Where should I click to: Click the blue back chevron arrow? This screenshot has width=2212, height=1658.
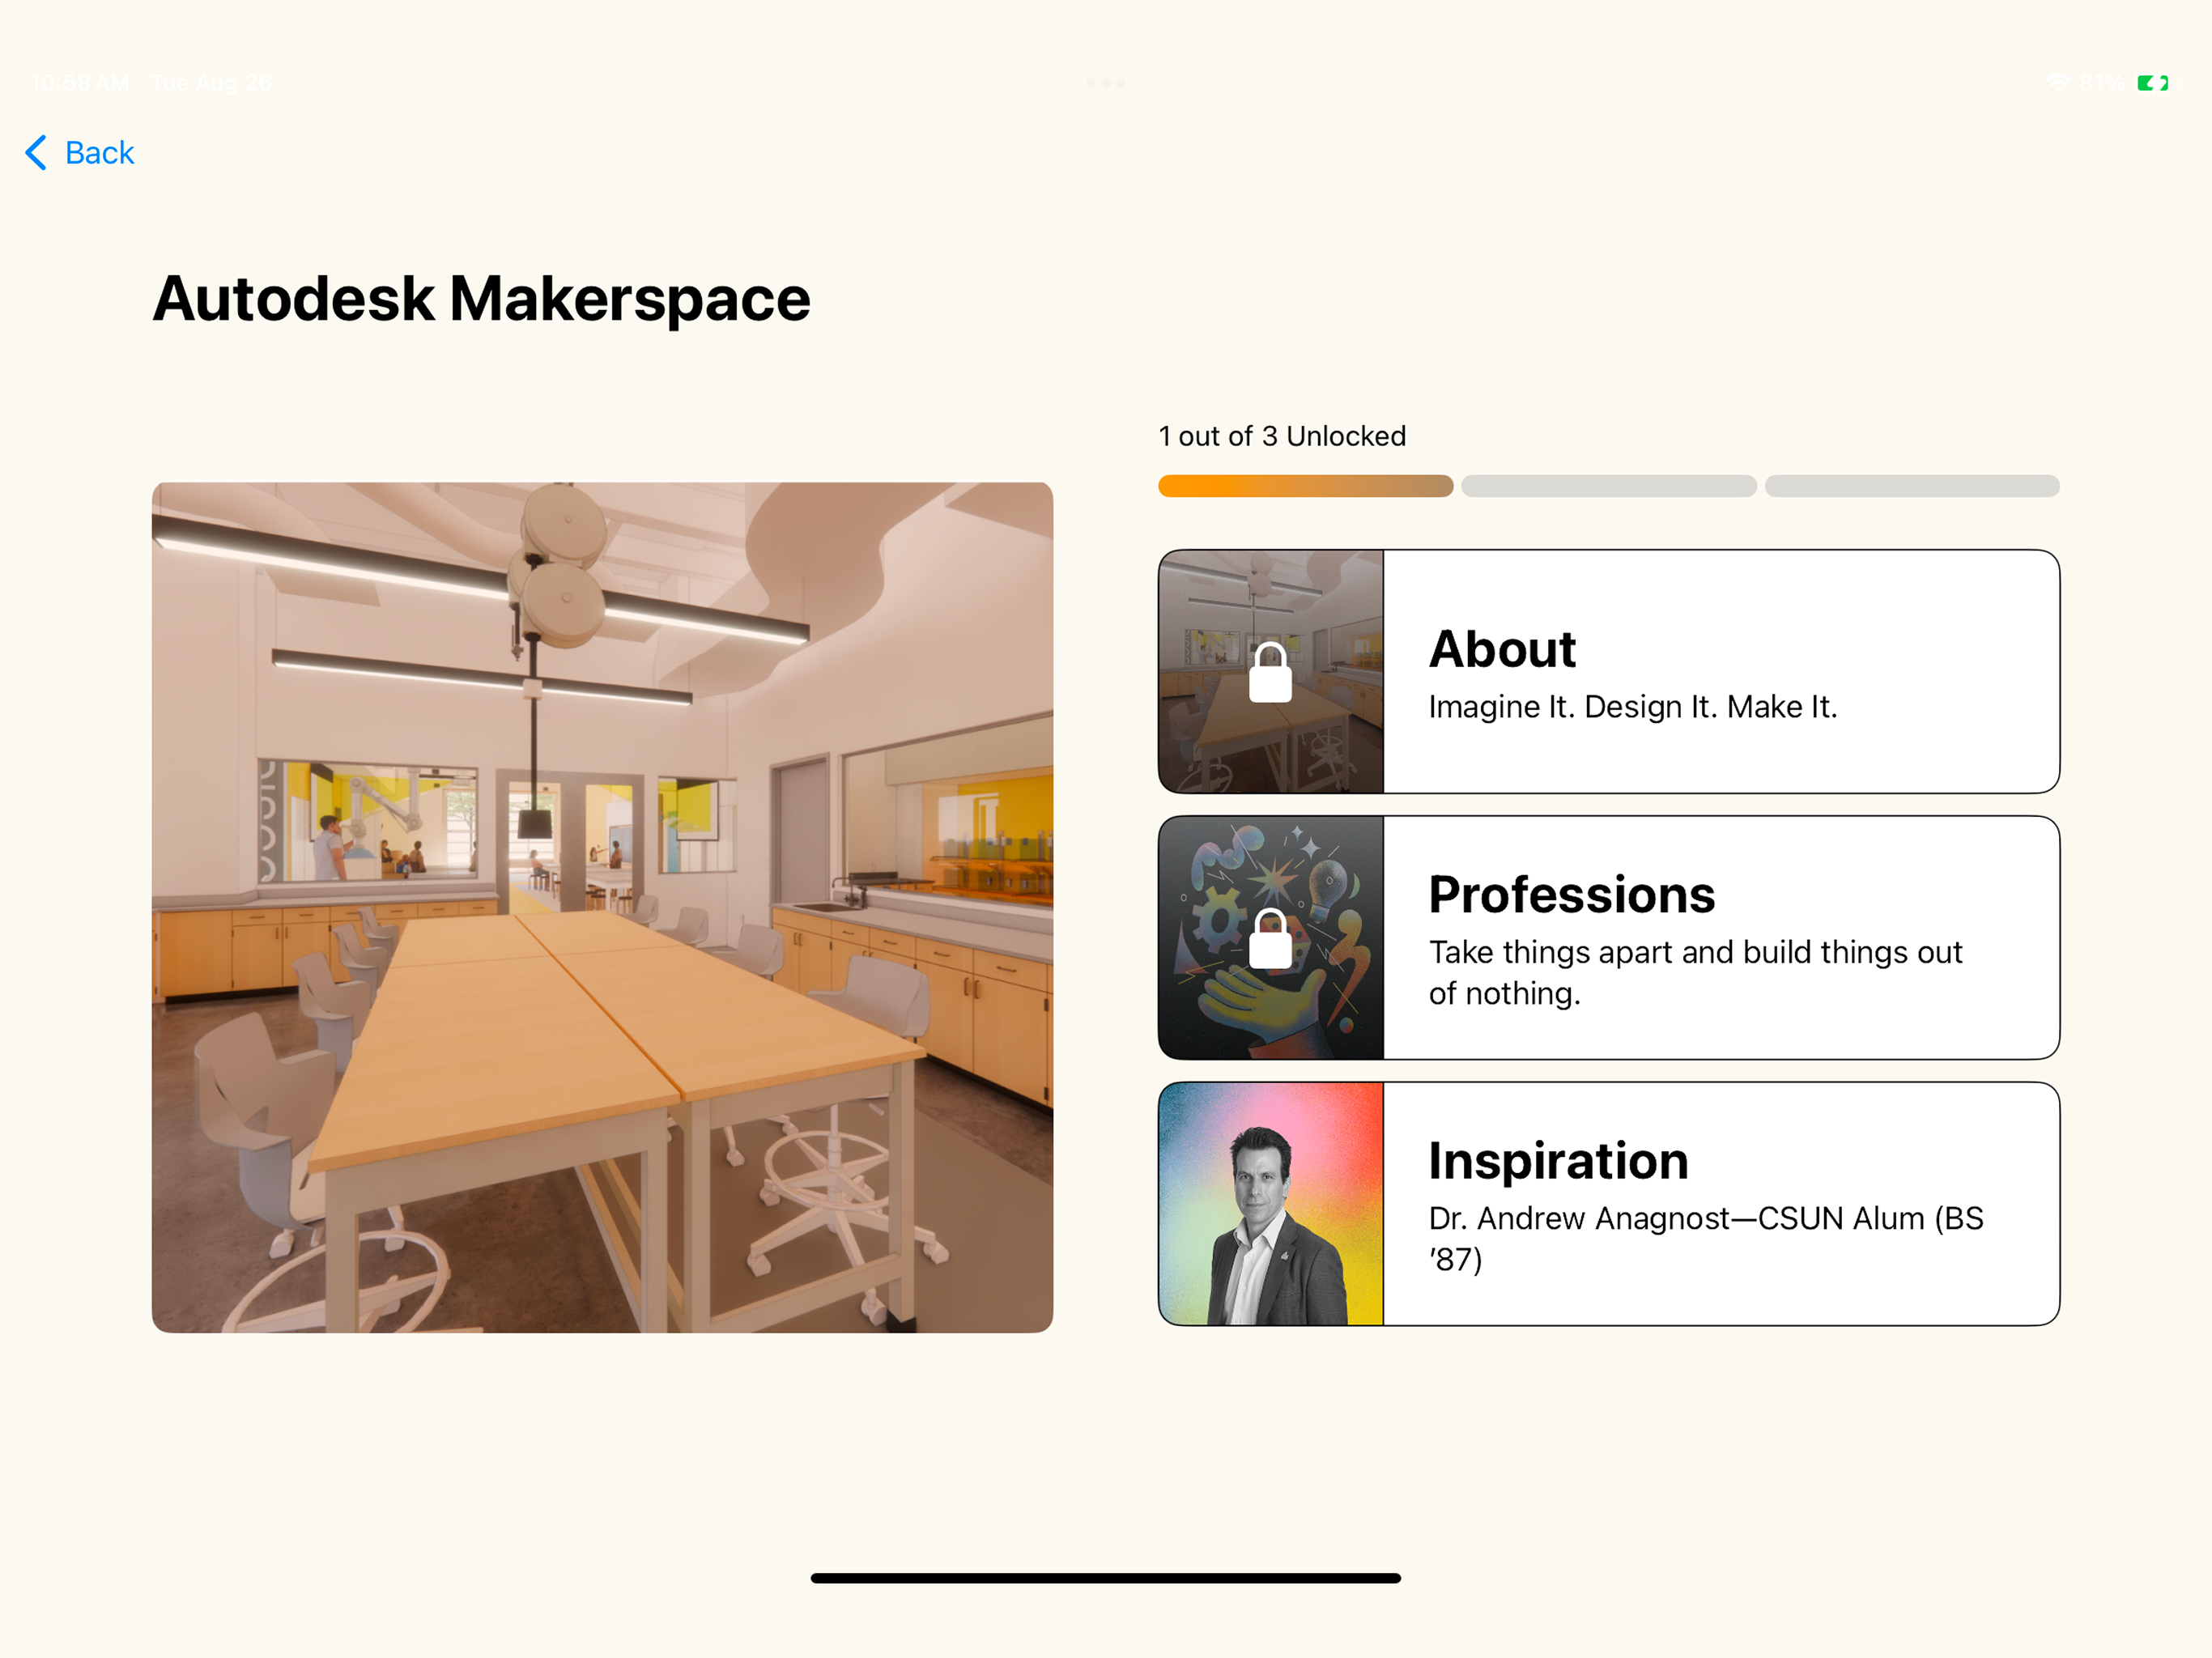35,153
